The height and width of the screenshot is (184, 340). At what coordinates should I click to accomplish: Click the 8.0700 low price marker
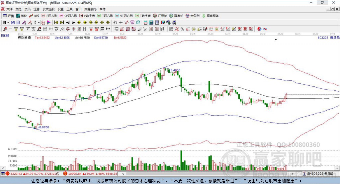coord(44,127)
